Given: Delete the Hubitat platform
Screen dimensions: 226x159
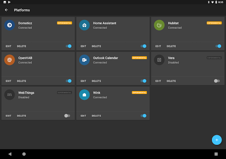Looking at the screenshot, I should (171, 46).
